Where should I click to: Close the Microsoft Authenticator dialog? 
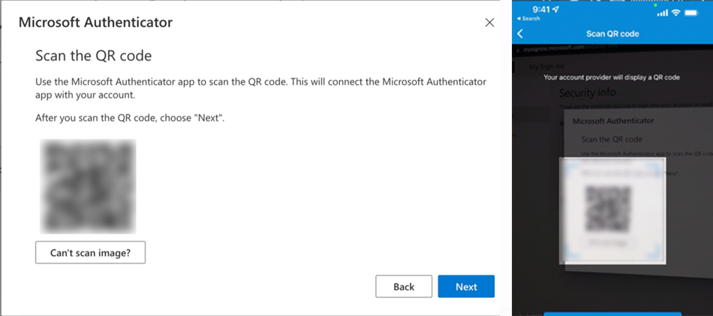click(489, 23)
